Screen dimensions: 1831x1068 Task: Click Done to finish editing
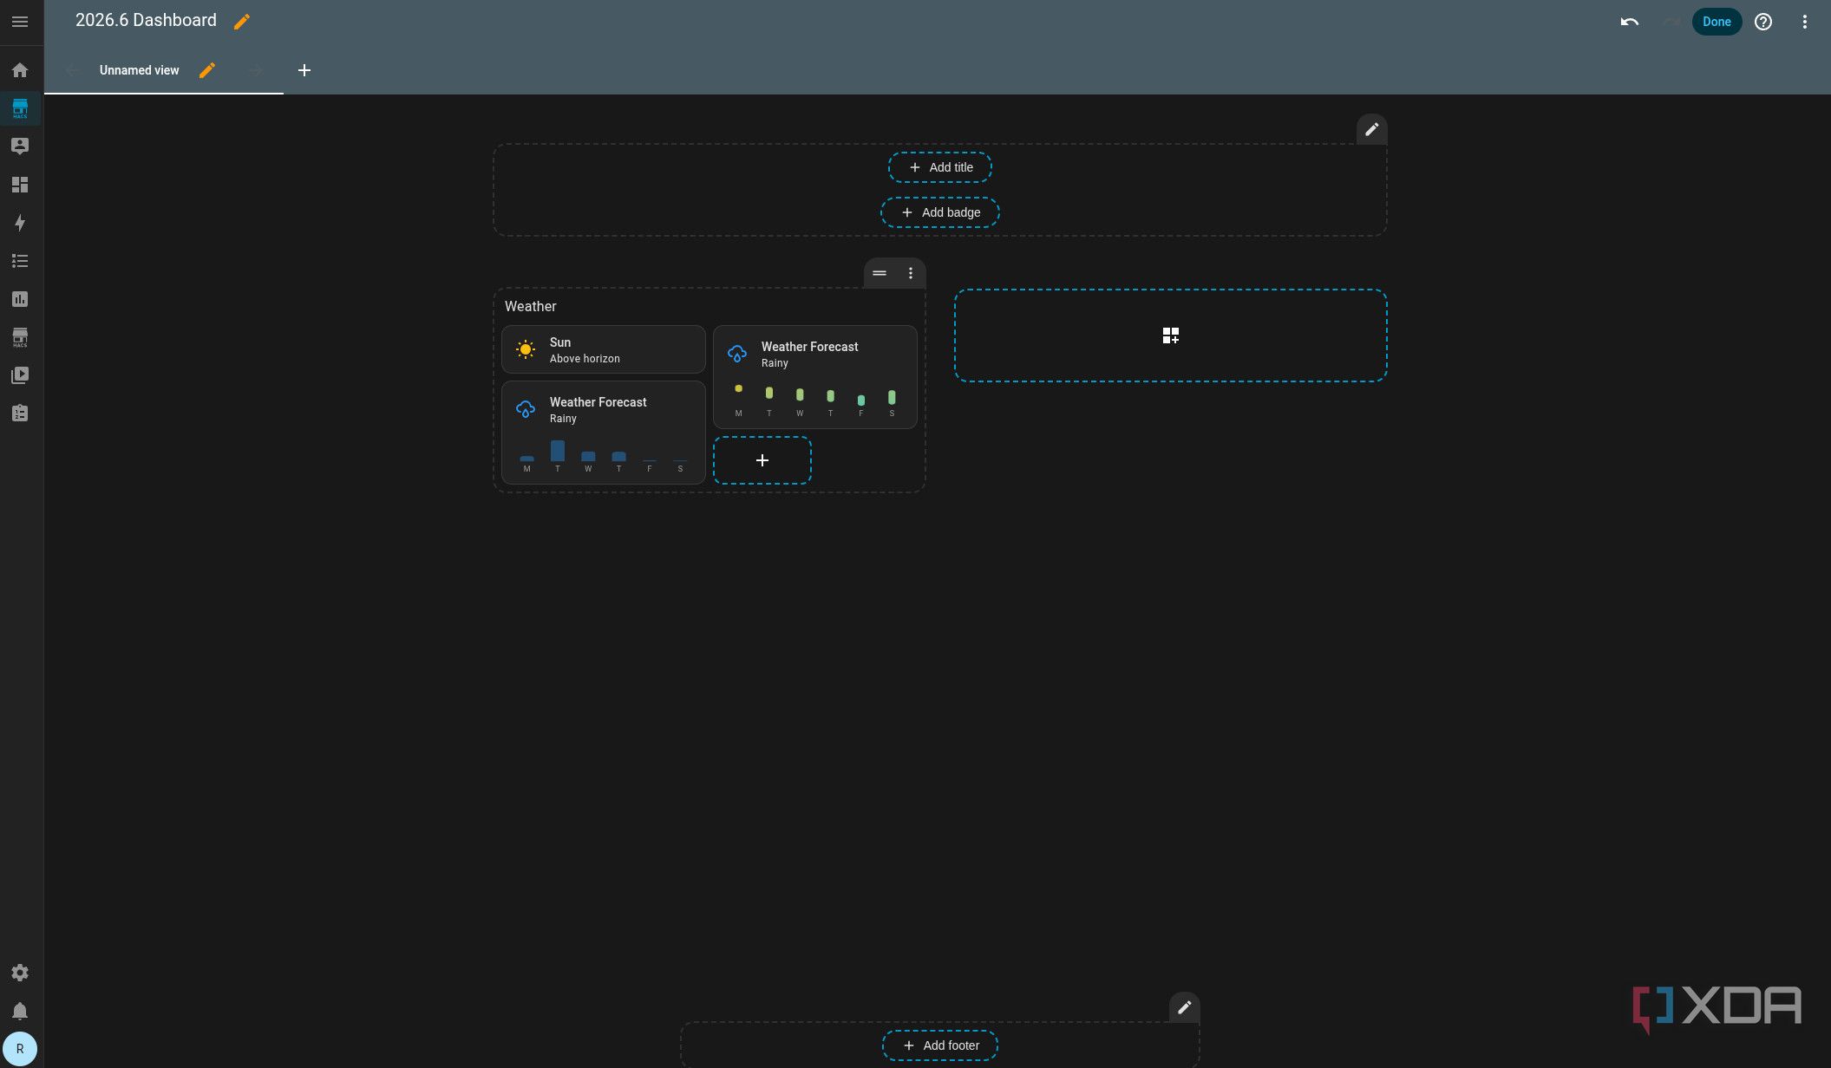(1717, 22)
